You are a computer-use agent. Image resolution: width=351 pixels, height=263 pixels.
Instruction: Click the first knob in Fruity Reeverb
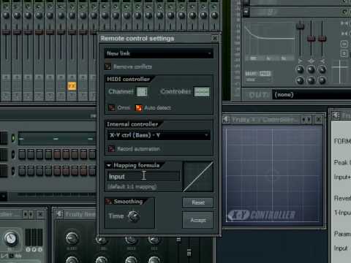point(72,237)
